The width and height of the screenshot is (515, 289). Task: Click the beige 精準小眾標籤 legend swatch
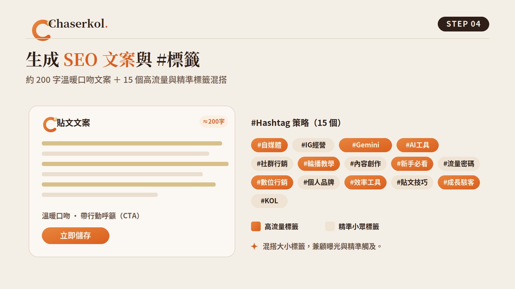point(330,226)
